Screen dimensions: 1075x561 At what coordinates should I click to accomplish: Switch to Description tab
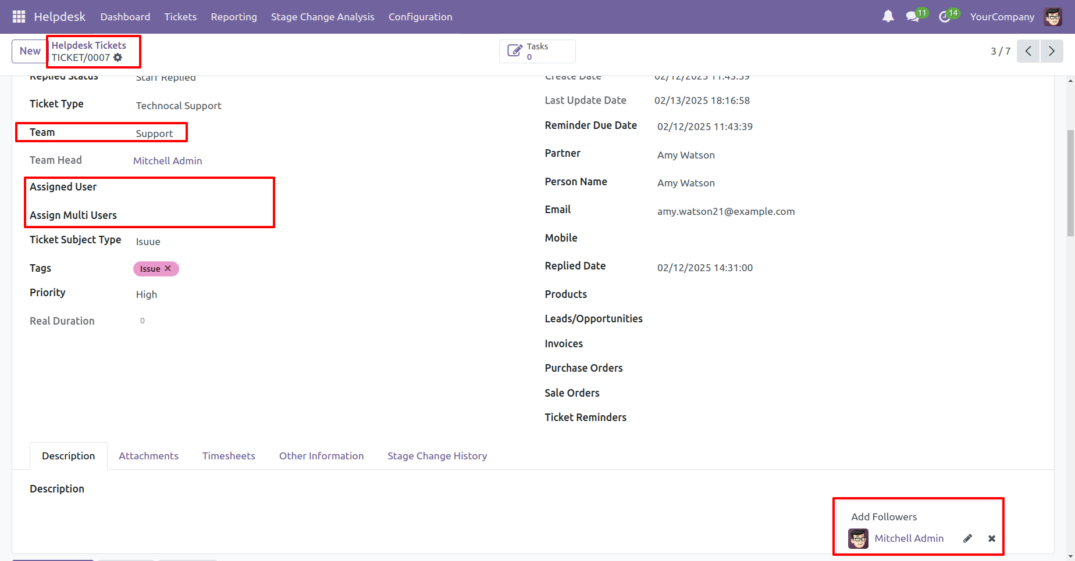click(x=69, y=456)
